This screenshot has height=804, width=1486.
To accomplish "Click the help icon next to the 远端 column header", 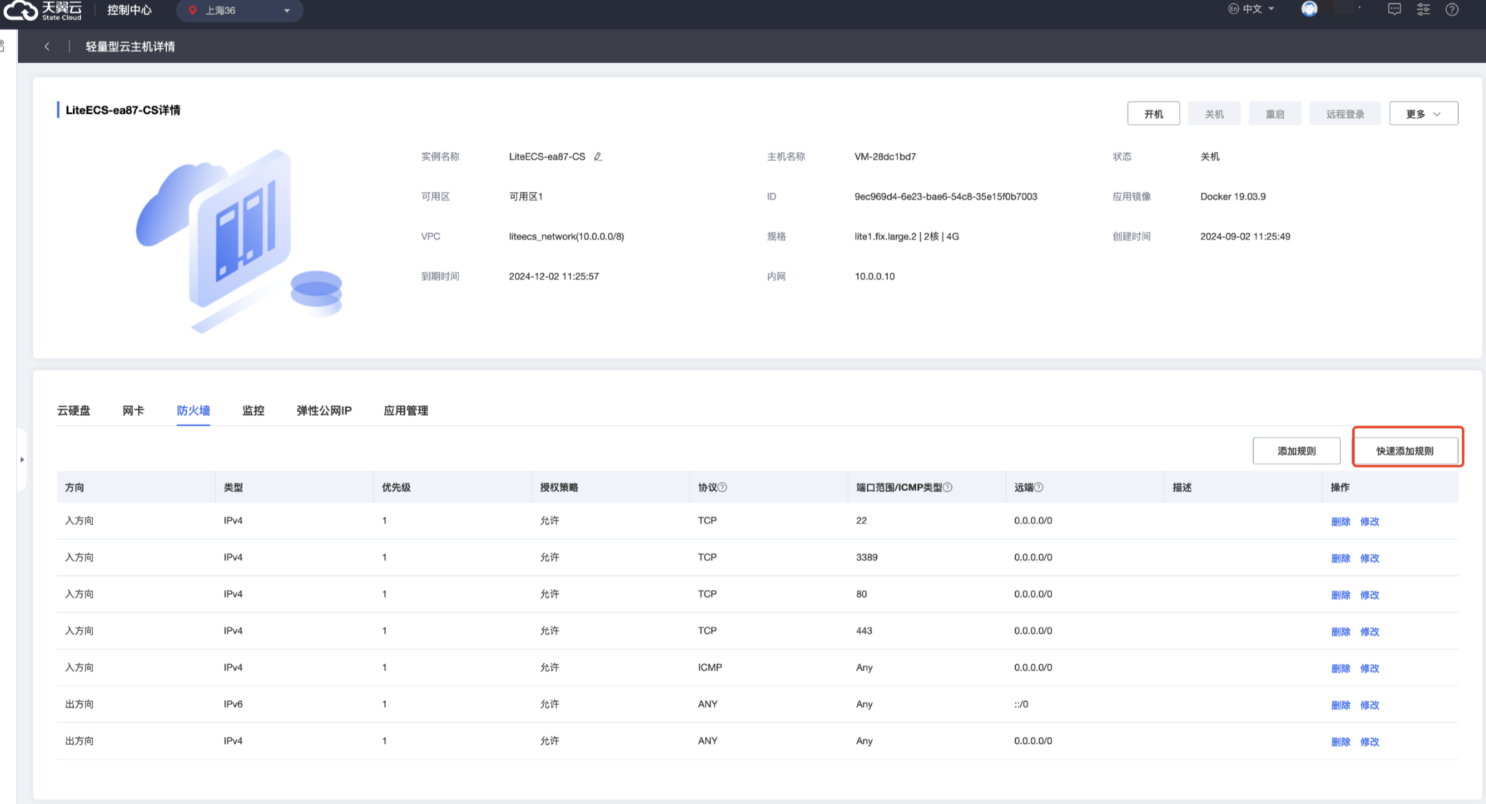I will coord(1039,487).
